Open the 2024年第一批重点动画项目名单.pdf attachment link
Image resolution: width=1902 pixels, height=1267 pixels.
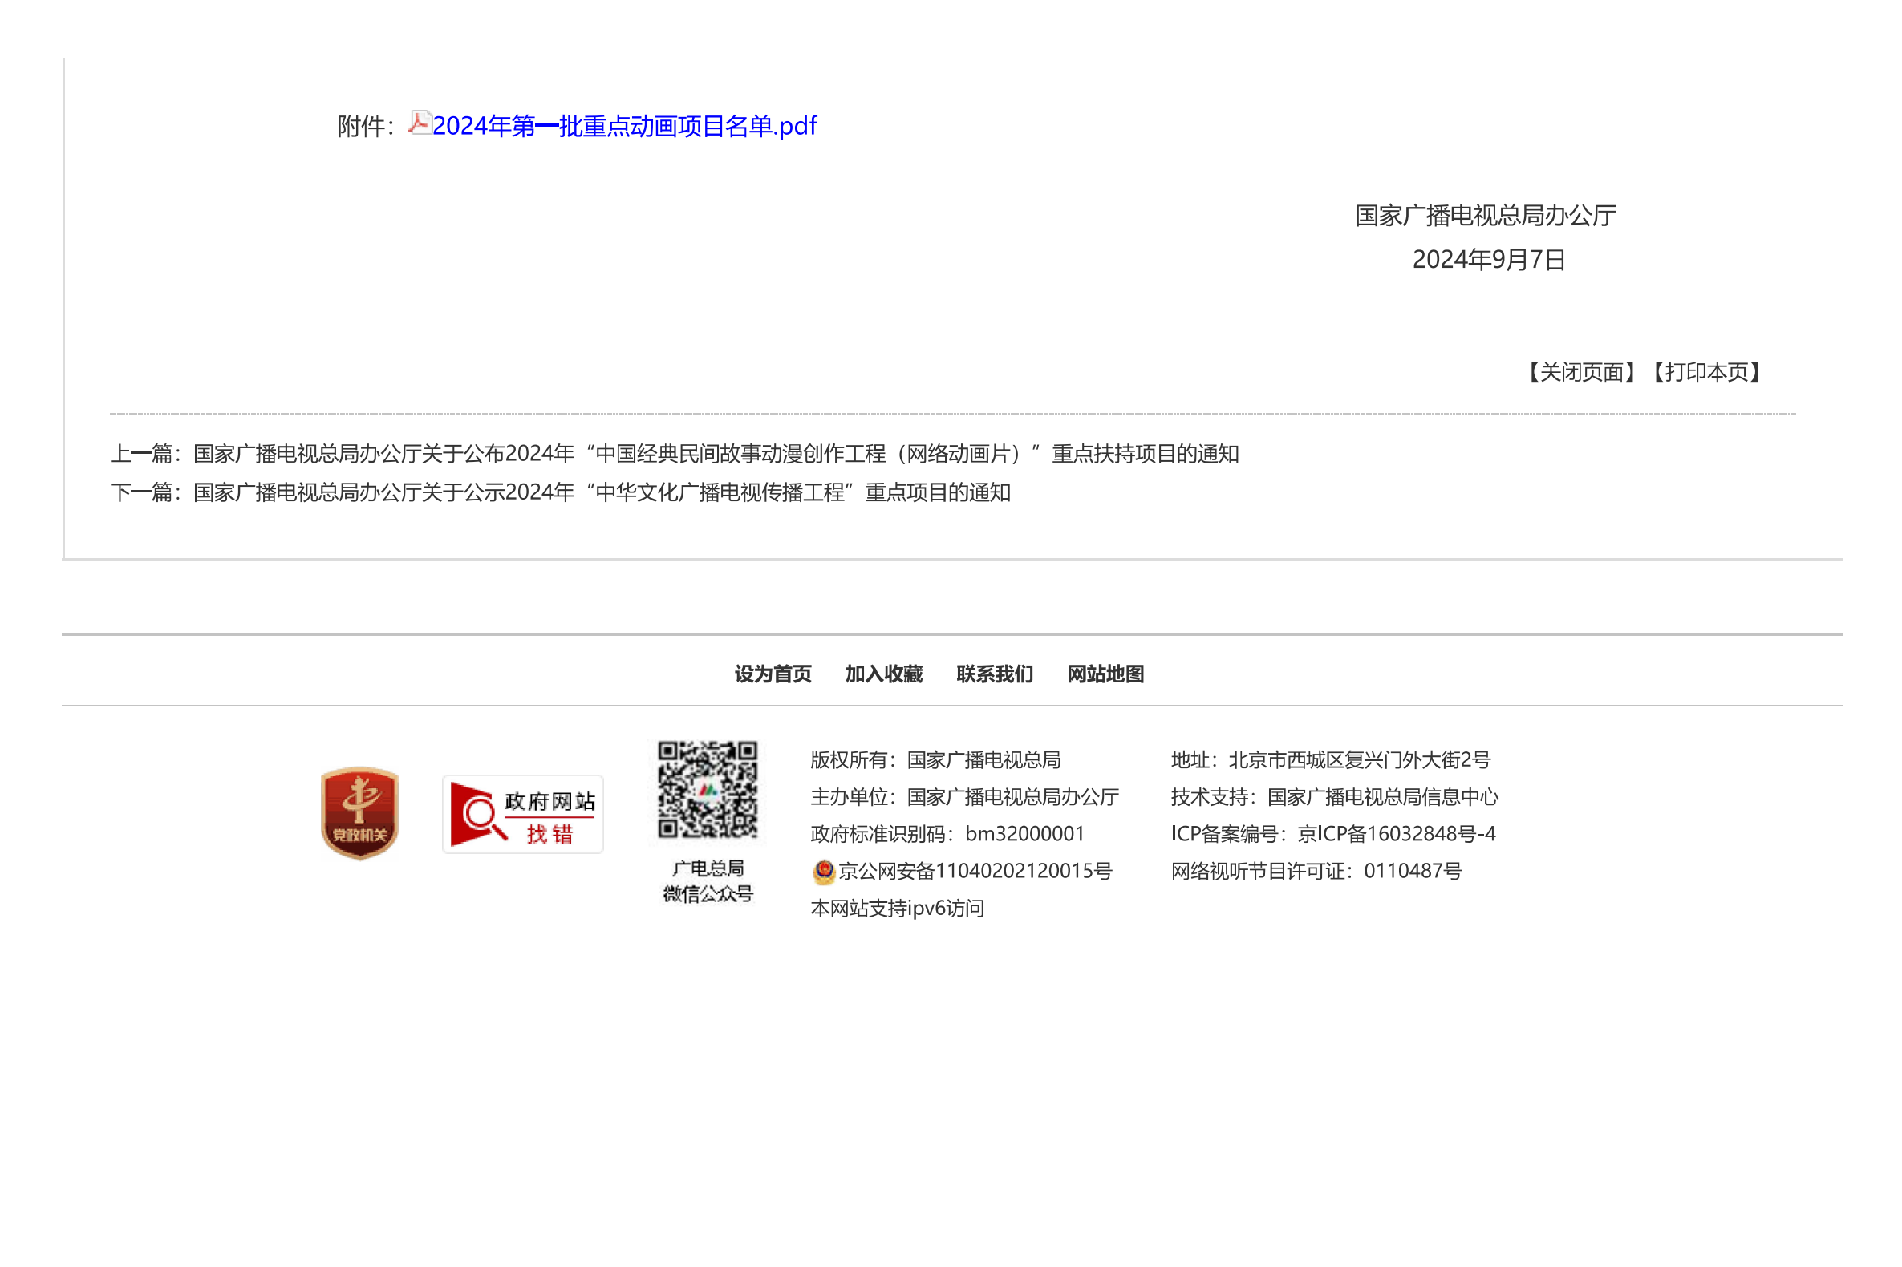coord(623,126)
